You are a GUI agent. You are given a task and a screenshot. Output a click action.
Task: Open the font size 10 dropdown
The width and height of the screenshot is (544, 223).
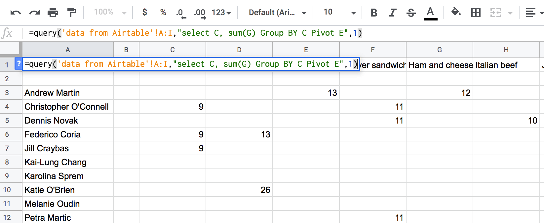point(339,13)
